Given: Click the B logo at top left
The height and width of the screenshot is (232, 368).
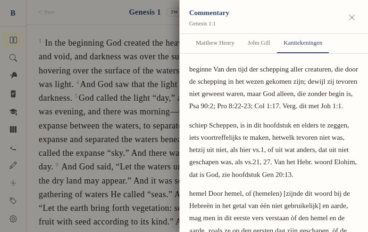Looking at the screenshot, I should pyautogui.click(x=13, y=13).
